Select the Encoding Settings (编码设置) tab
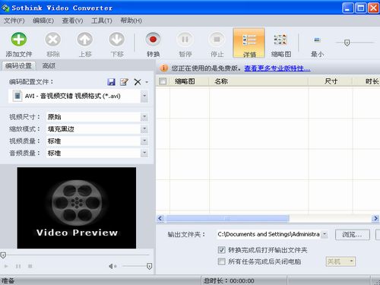Image resolution: width=380 pixels, height=285 pixels. 19,66
